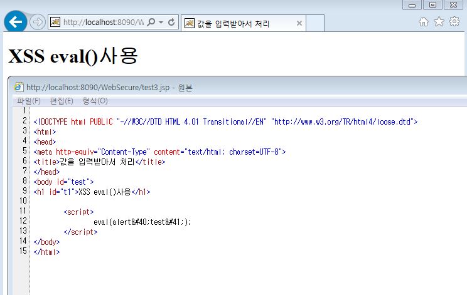Click the closing </body> tag on line 14

46,242
